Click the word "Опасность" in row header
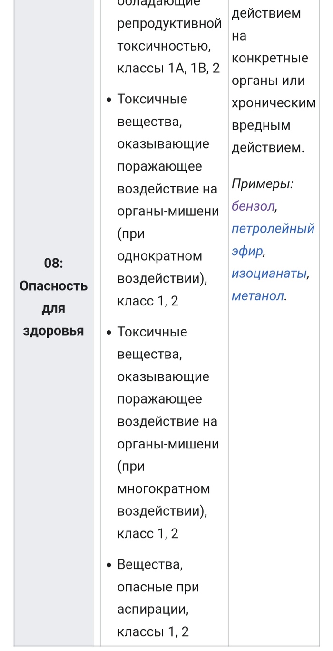The image size is (333, 651). point(53,286)
